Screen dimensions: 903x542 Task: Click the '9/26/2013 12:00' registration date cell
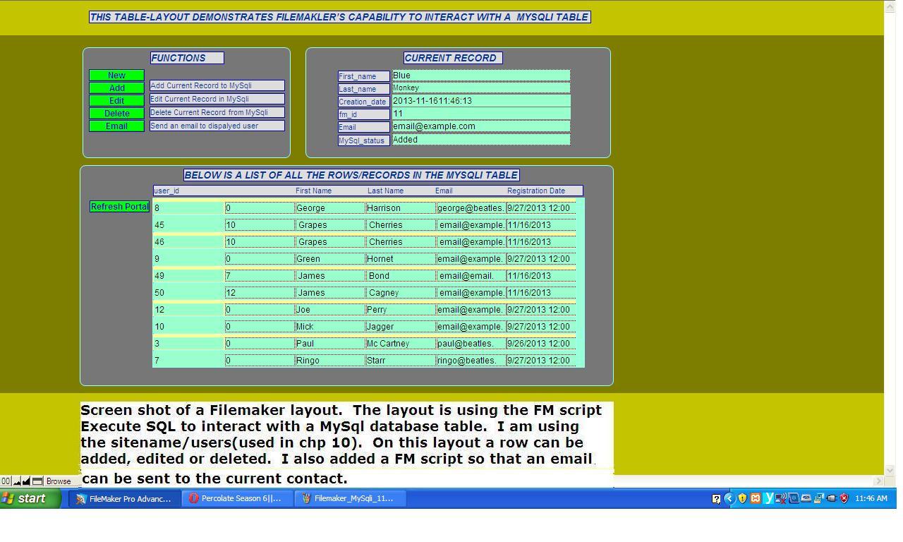(x=541, y=344)
